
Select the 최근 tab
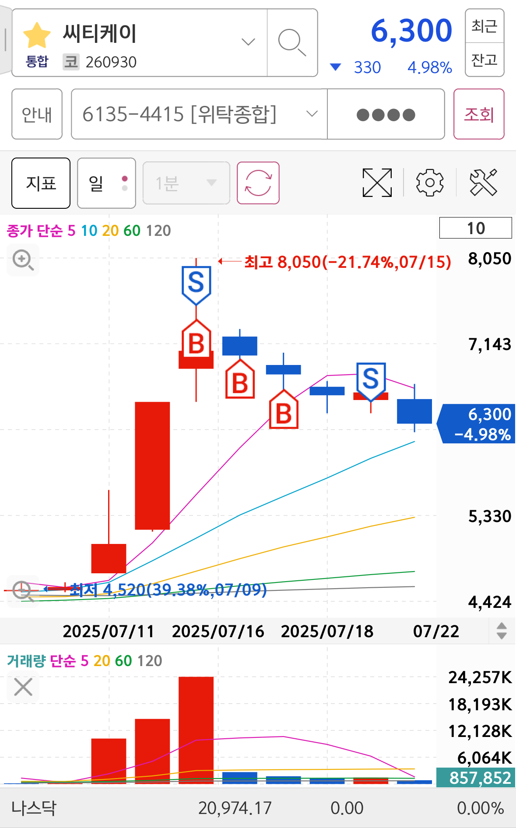484,26
